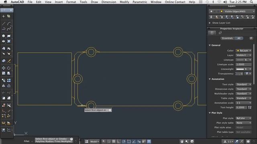Collapse the Plot Style section
This screenshot has width=257, height=144.
210,113
